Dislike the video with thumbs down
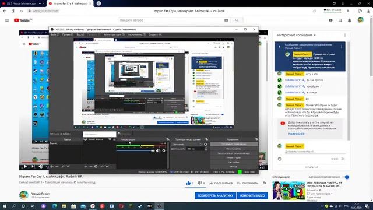 coord(199,183)
